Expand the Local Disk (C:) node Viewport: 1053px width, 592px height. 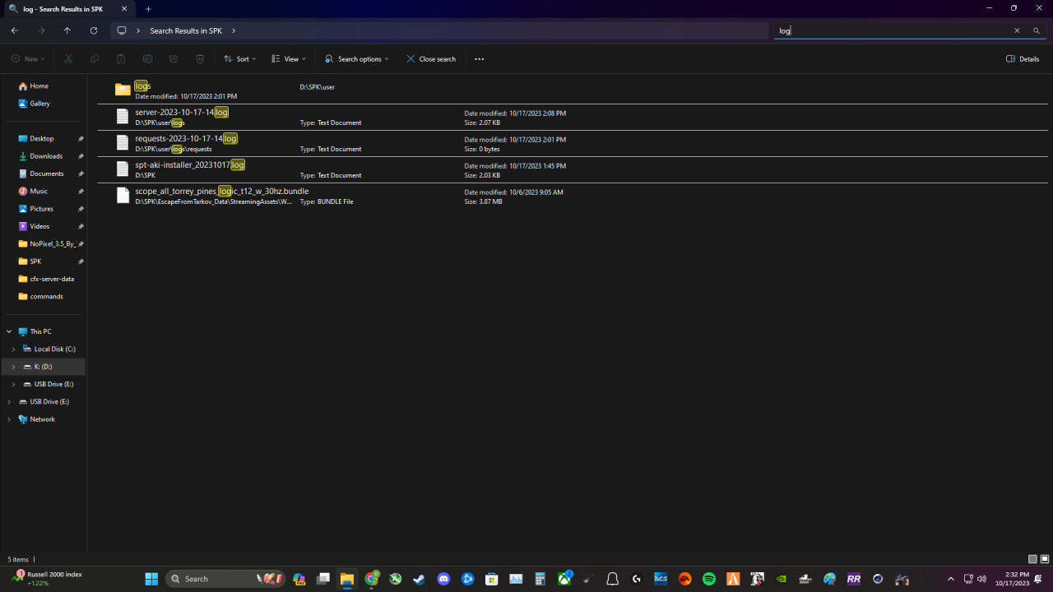tap(13, 349)
